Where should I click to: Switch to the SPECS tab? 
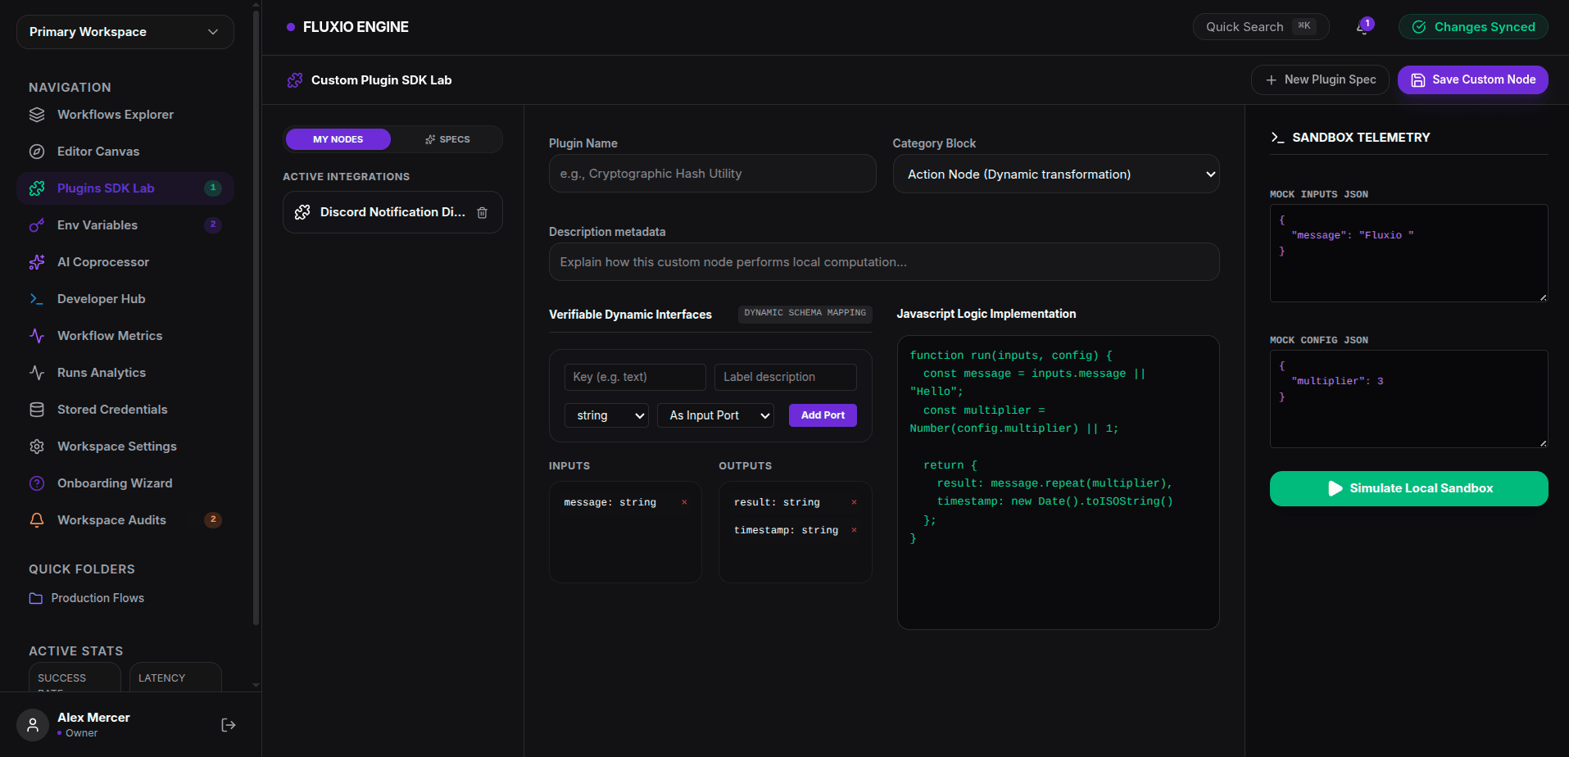(447, 139)
